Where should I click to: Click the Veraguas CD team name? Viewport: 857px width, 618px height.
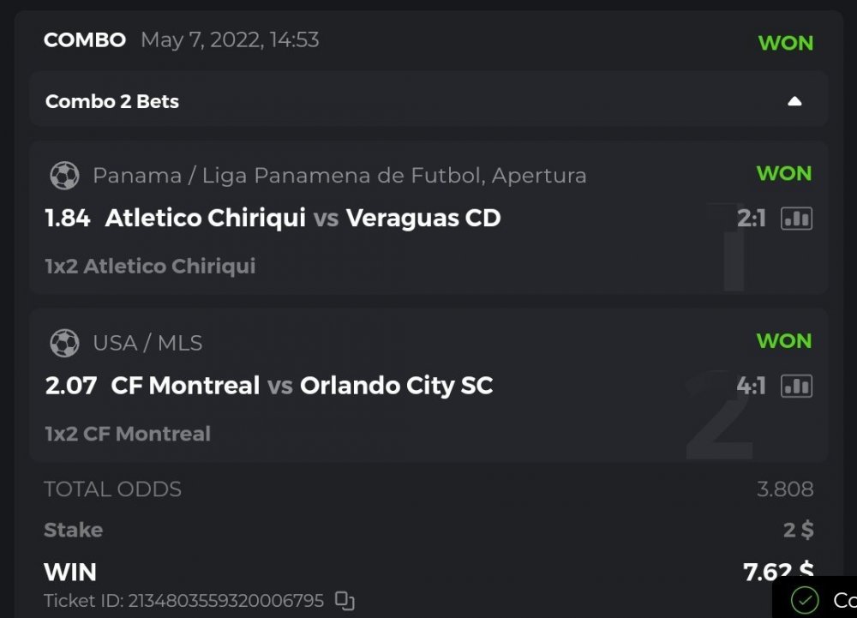tap(423, 219)
